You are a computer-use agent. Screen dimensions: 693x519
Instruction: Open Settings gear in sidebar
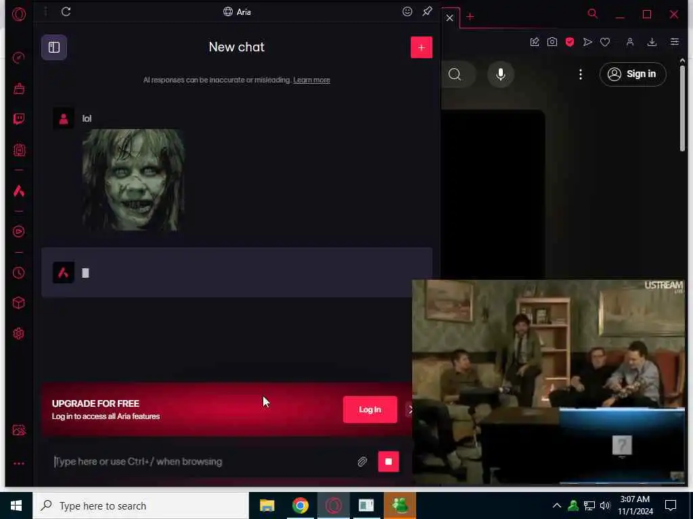[19, 334]
